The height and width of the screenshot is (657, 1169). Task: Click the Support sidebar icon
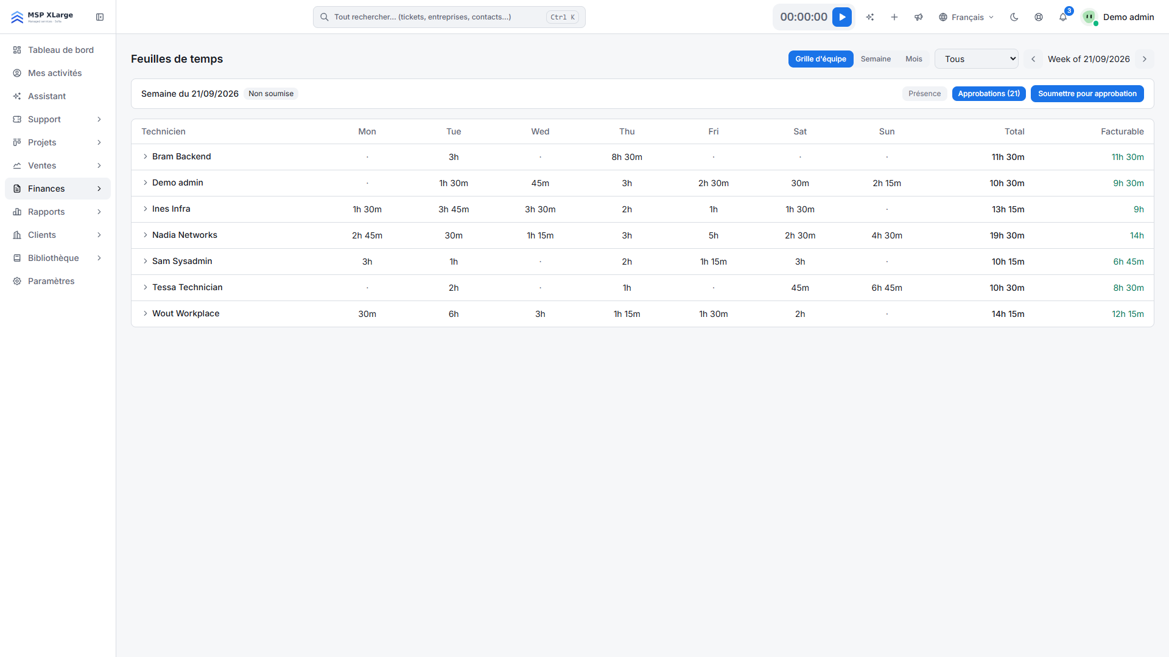point(17,119)
